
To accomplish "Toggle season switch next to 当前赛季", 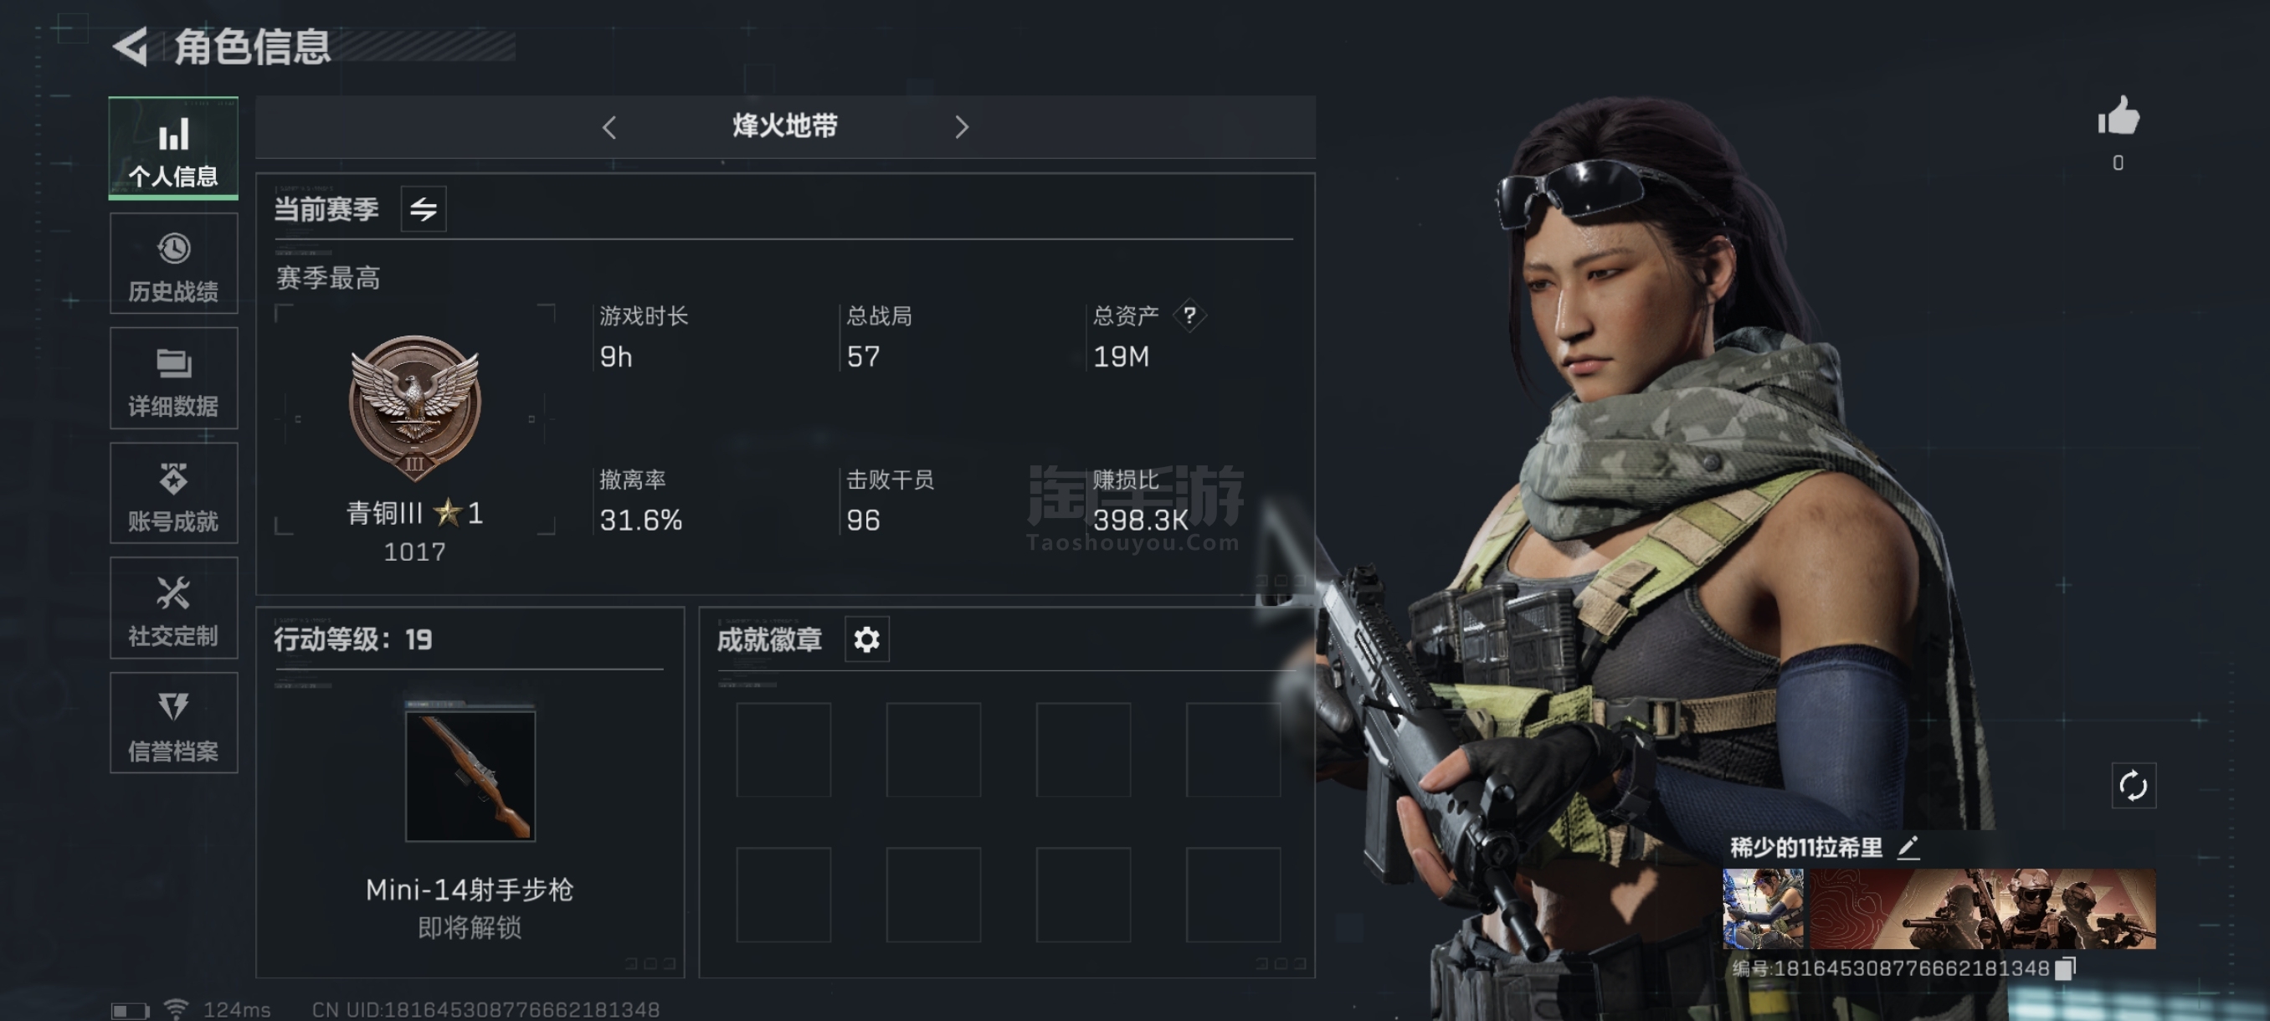I will [423, 210].
